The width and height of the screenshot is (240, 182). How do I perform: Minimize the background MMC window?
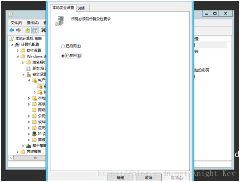pos(207,14)
